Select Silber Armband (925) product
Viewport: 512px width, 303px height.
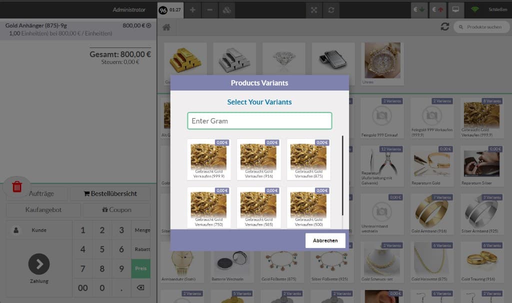point(481,214)
